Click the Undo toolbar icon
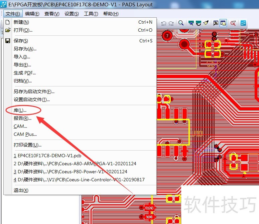This screenshot has height=224, width=259. [x=163, y=23]
